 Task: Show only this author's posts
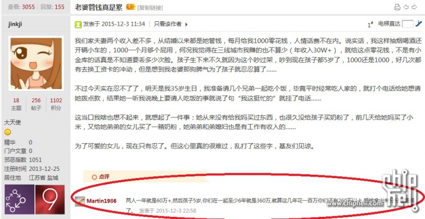click(x=168, y=24)
